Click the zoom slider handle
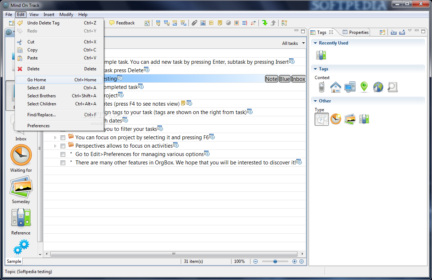The width and height of the screenshot is (432, 280). 275,261
